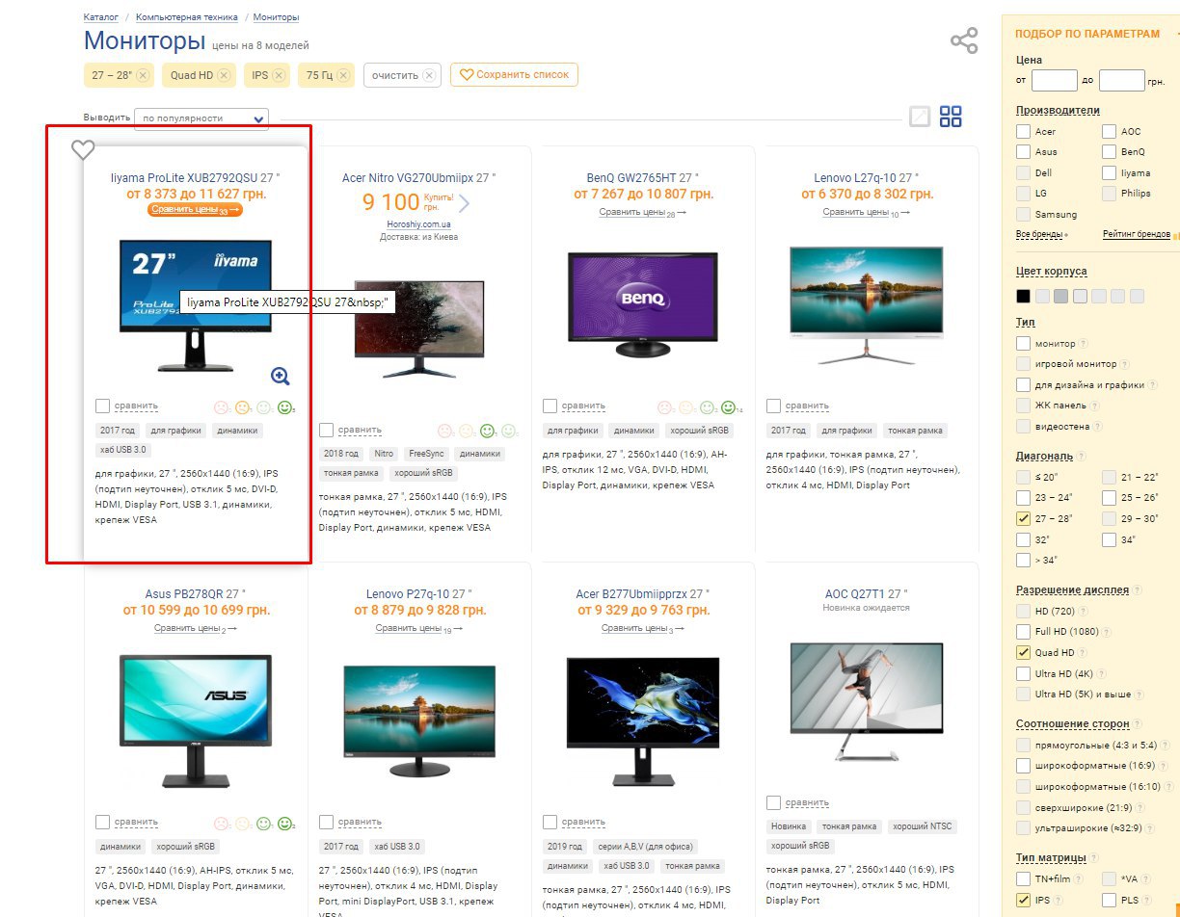Open Каталог breadcrumb link
Viewport: 1180px width, 917px height.
101,17
